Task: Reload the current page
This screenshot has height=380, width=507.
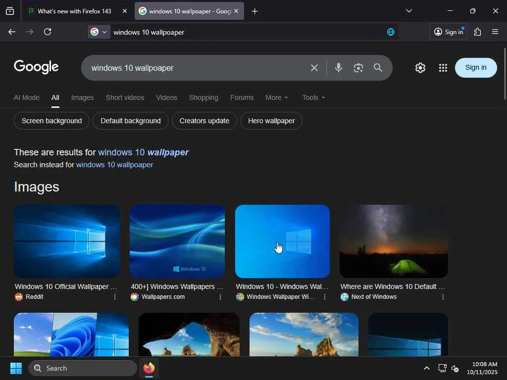Action: (48, 32)
